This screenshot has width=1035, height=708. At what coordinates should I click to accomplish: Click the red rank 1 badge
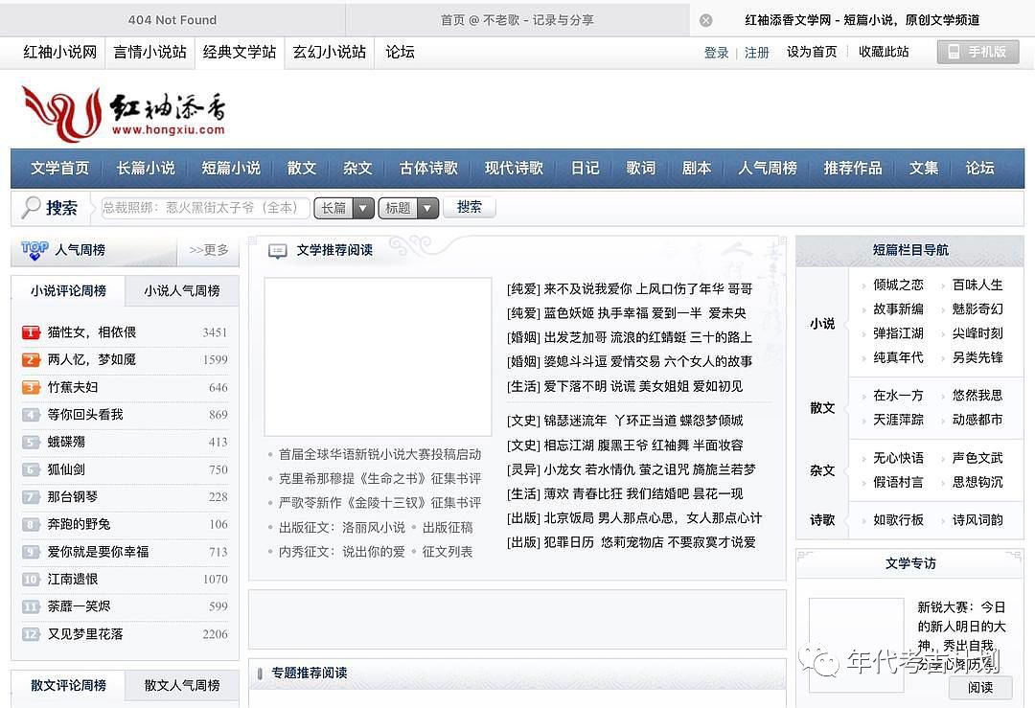(31, 332)
